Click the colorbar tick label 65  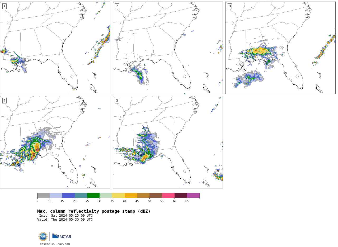click(187, 201)
